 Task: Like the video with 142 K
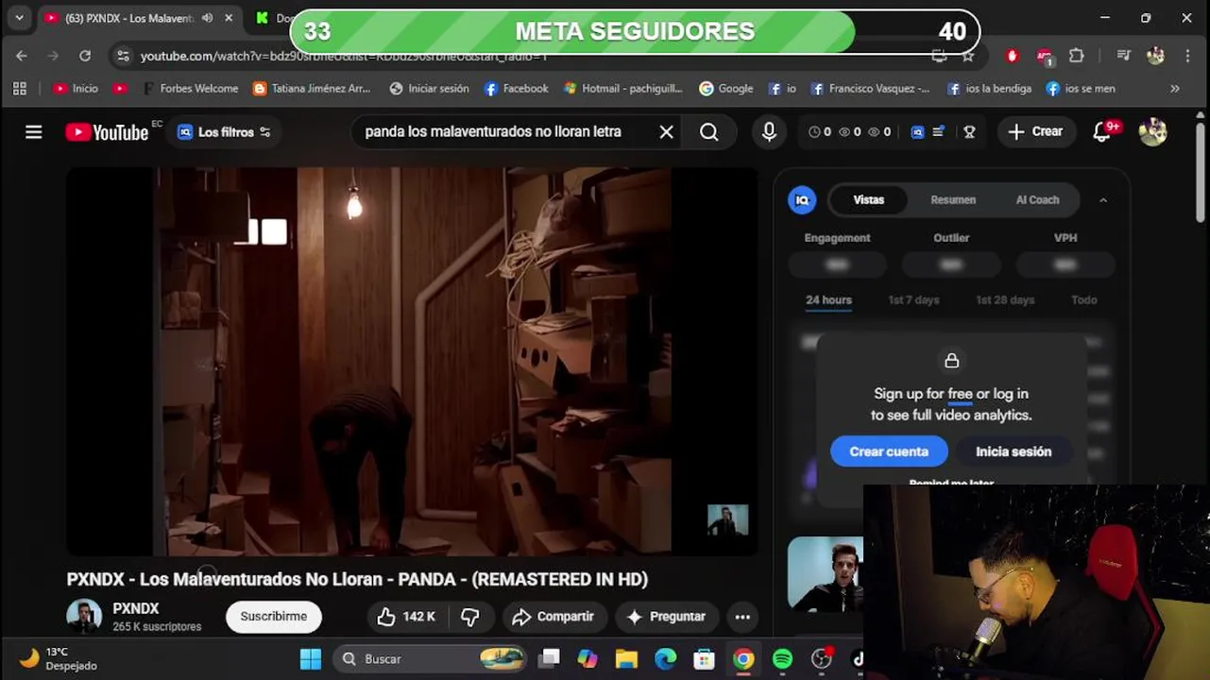[406, 617]
